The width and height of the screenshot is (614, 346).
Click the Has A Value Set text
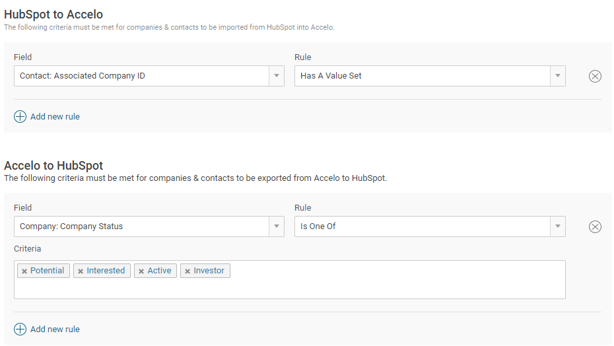tap(331, 76)
